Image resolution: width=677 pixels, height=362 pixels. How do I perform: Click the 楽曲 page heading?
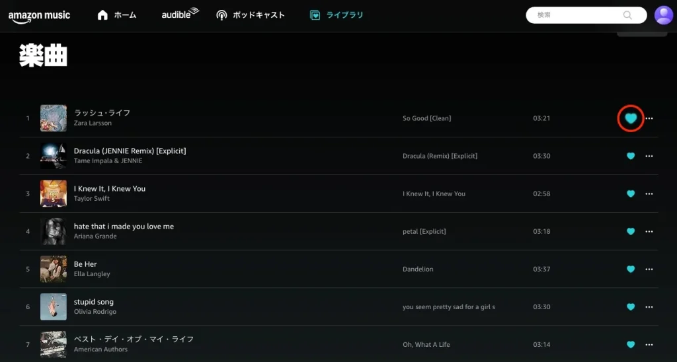point(43,55)
